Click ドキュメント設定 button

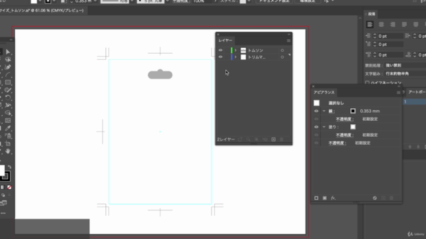274,1
